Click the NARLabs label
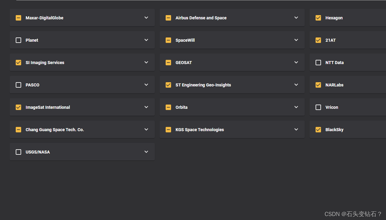386x220 pixels. 334,85
